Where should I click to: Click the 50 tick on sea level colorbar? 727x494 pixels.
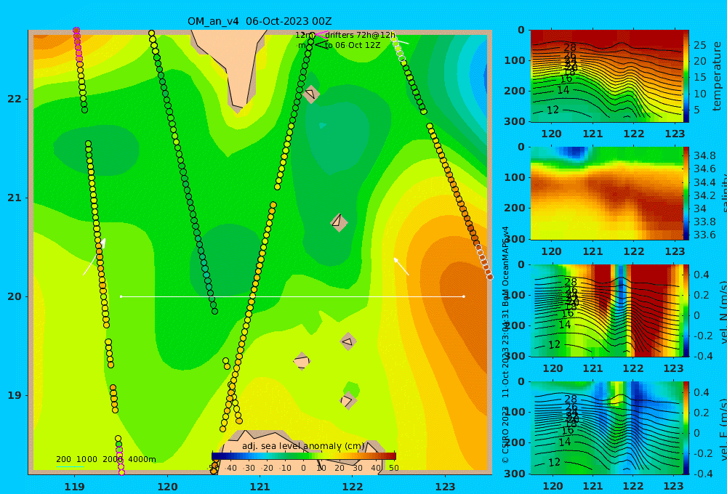coord(393,468)
